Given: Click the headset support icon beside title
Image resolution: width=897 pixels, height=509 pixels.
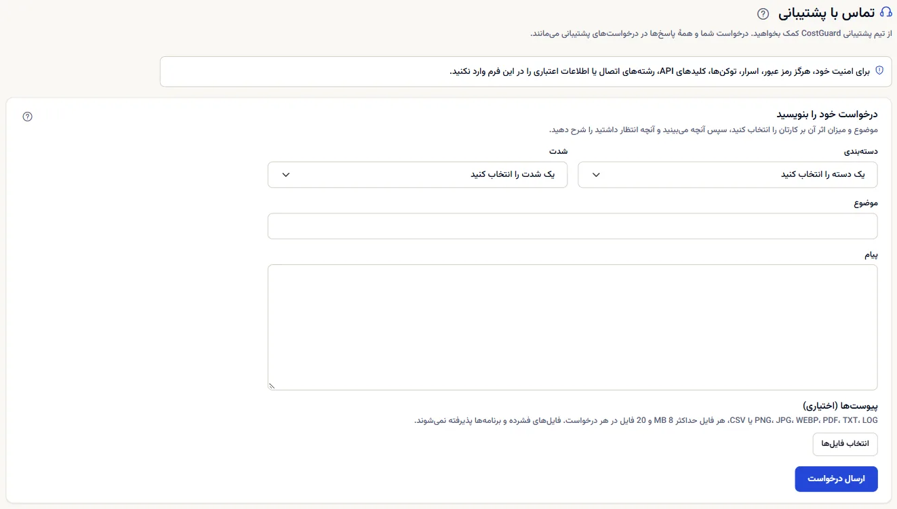Looking at the screenshot, I should pyautogui.click(x=885, y=12).
